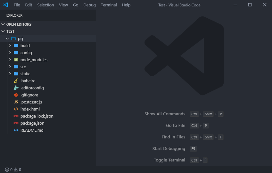
Task: Collapse the OPEN EDITORS section chevron
Action: [3, 24]
